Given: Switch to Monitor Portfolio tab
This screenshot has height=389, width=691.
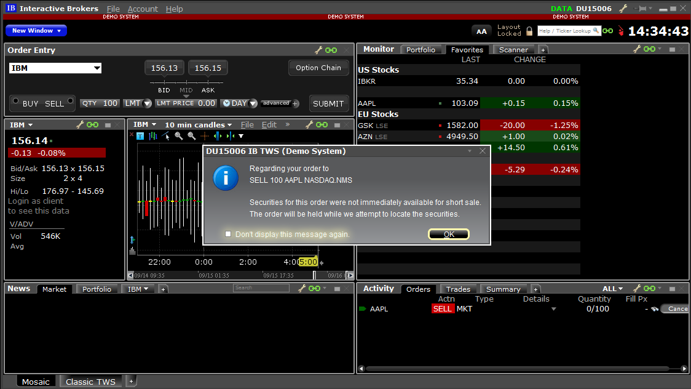Looking at the screenshot, I should (421, 50).
